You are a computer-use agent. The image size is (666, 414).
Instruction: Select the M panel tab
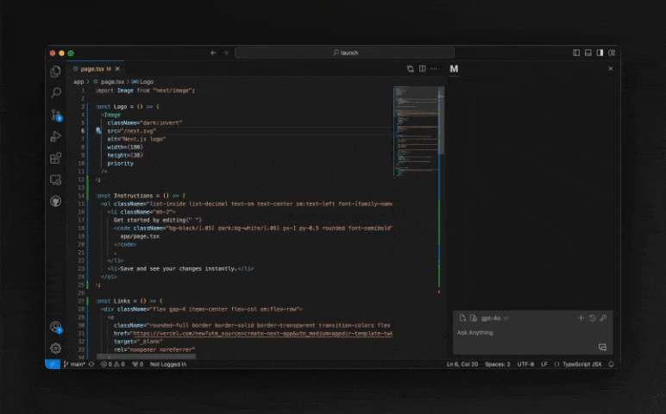tap(454, 69)
